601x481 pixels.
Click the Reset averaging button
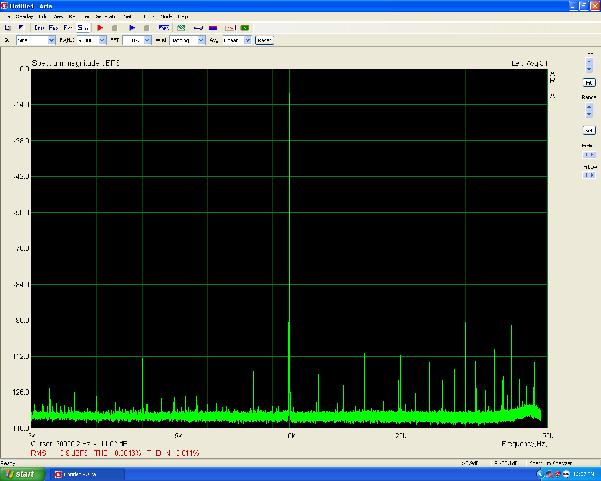pyautogui.click(x=264, y=40)
